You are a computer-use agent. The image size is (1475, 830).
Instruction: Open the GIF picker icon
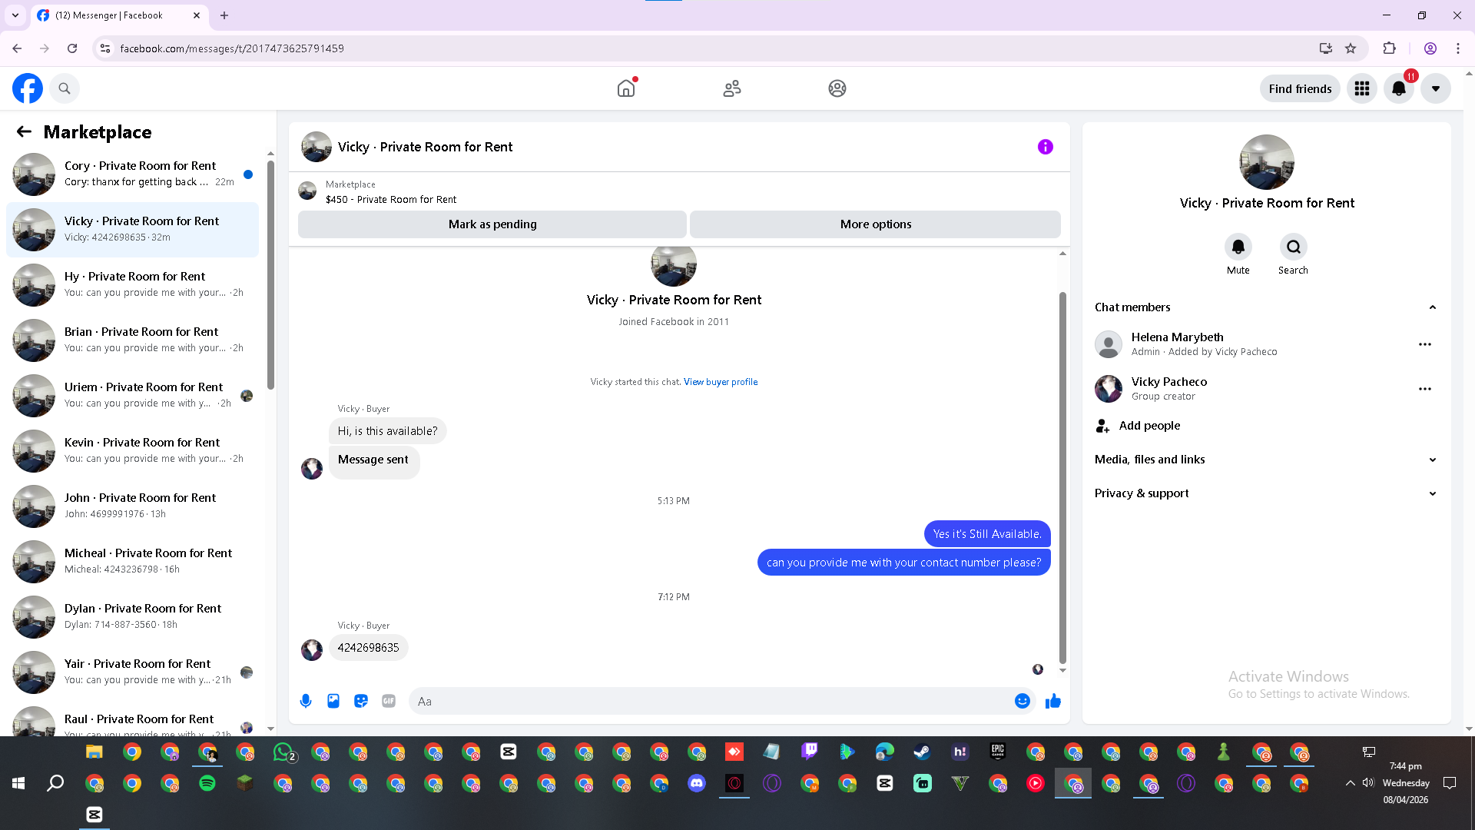(x=389, y=701)
